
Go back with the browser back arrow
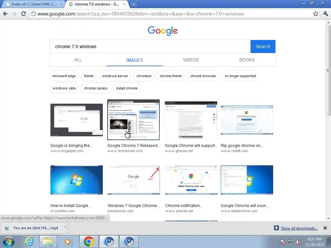click(5, 14)
